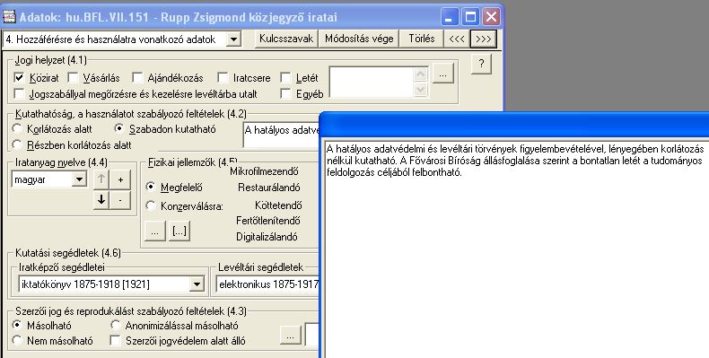709x358 pixels.
Task: Click the ... button in Szerzői jog section
Action: 290,336
